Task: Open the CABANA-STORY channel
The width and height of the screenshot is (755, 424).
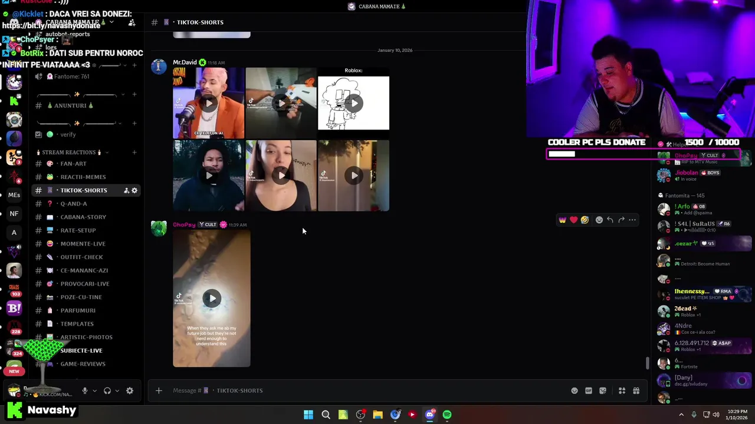Action: (87, 217)
